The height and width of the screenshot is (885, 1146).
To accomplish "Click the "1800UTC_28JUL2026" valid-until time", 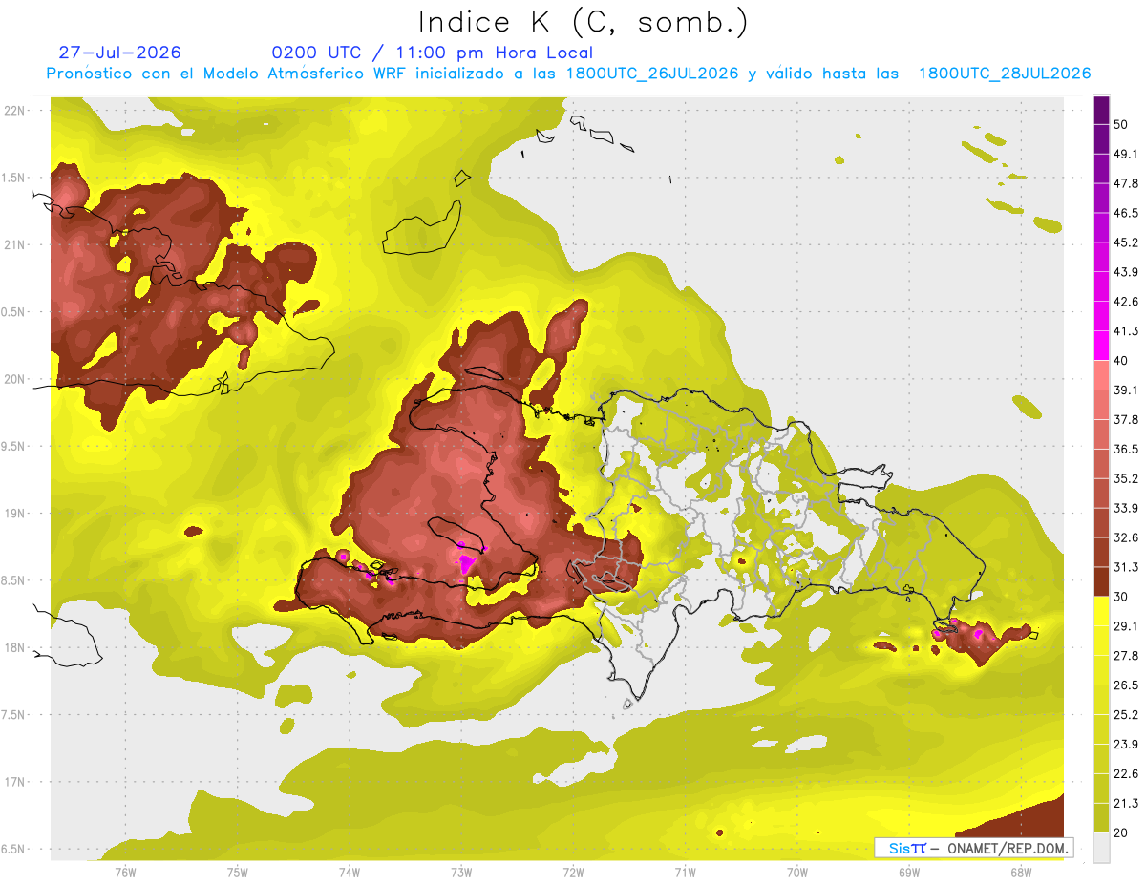I will click(x=1005, y=74).
